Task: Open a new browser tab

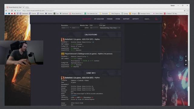Action: click(27, 7)
